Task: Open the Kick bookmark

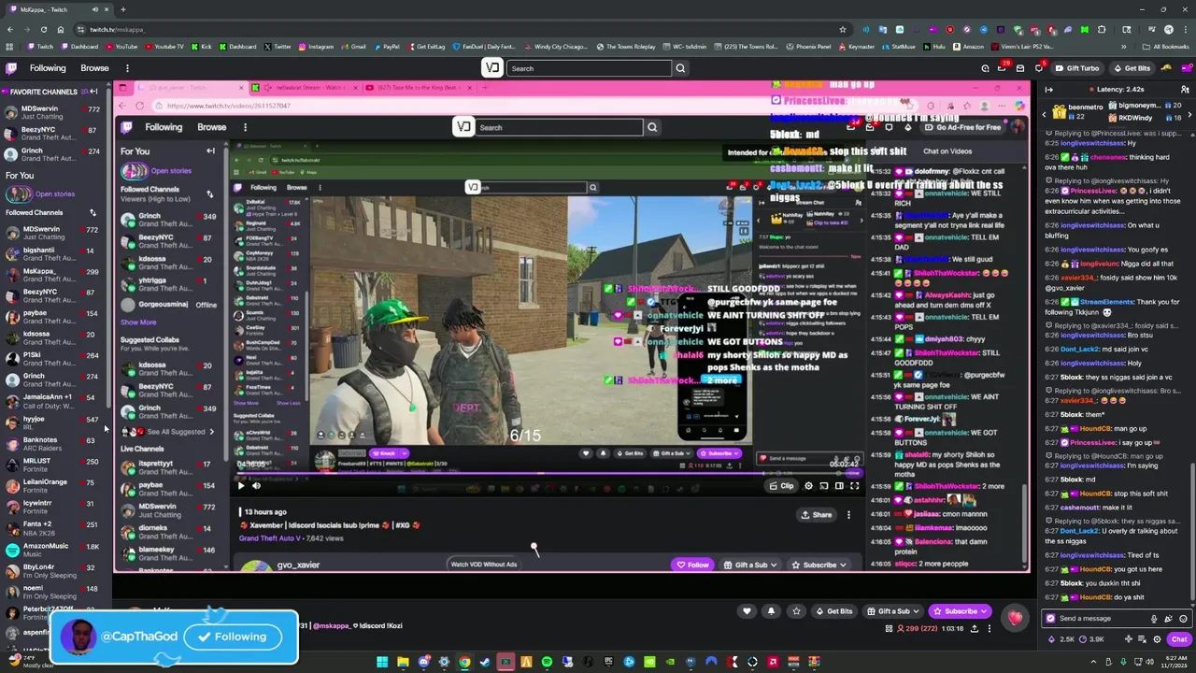Action: 202,47
